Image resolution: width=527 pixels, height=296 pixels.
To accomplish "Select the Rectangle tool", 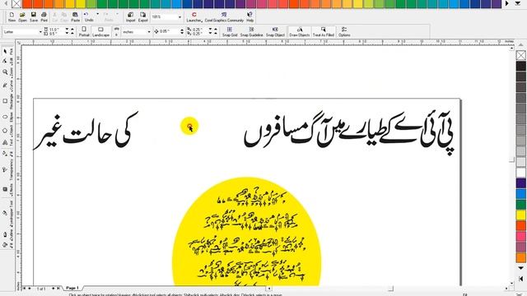I will click(x=5, y=101).
